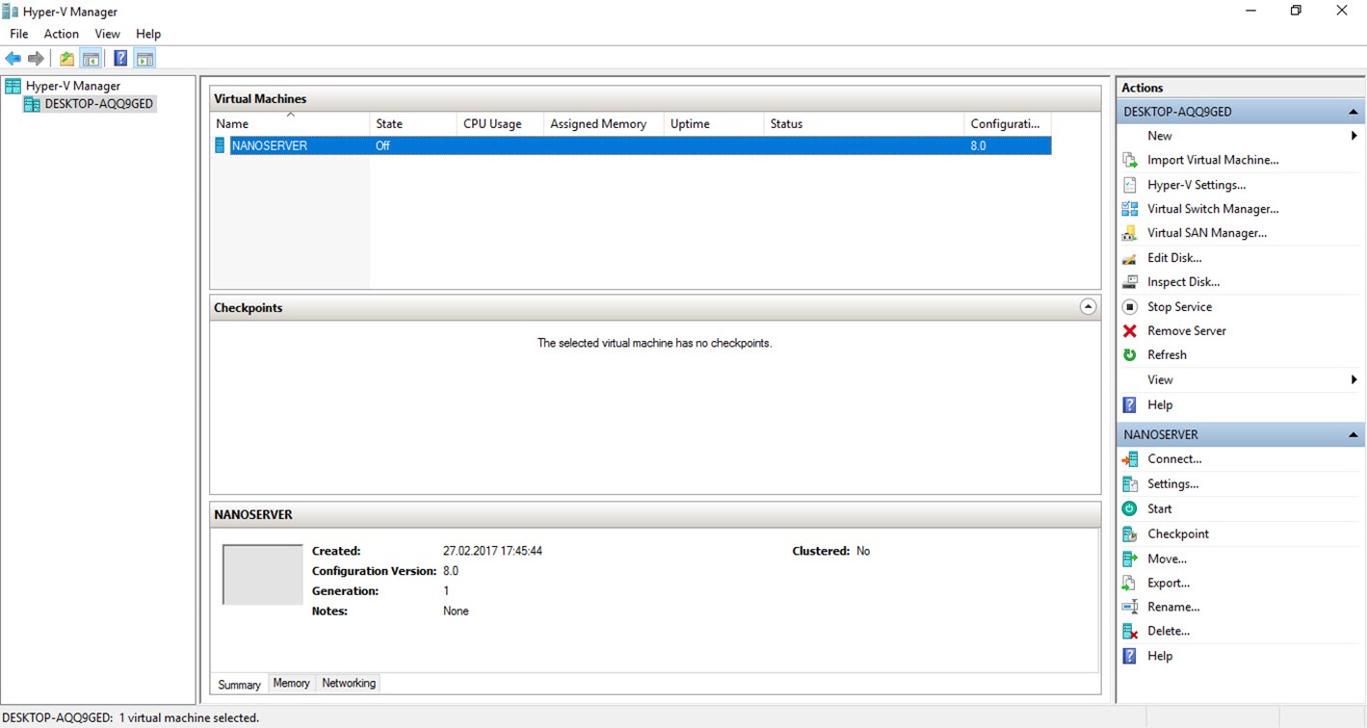
Task: Toggle the Show/Hide Action Pane toolbar icon
Action: (145, 59)
